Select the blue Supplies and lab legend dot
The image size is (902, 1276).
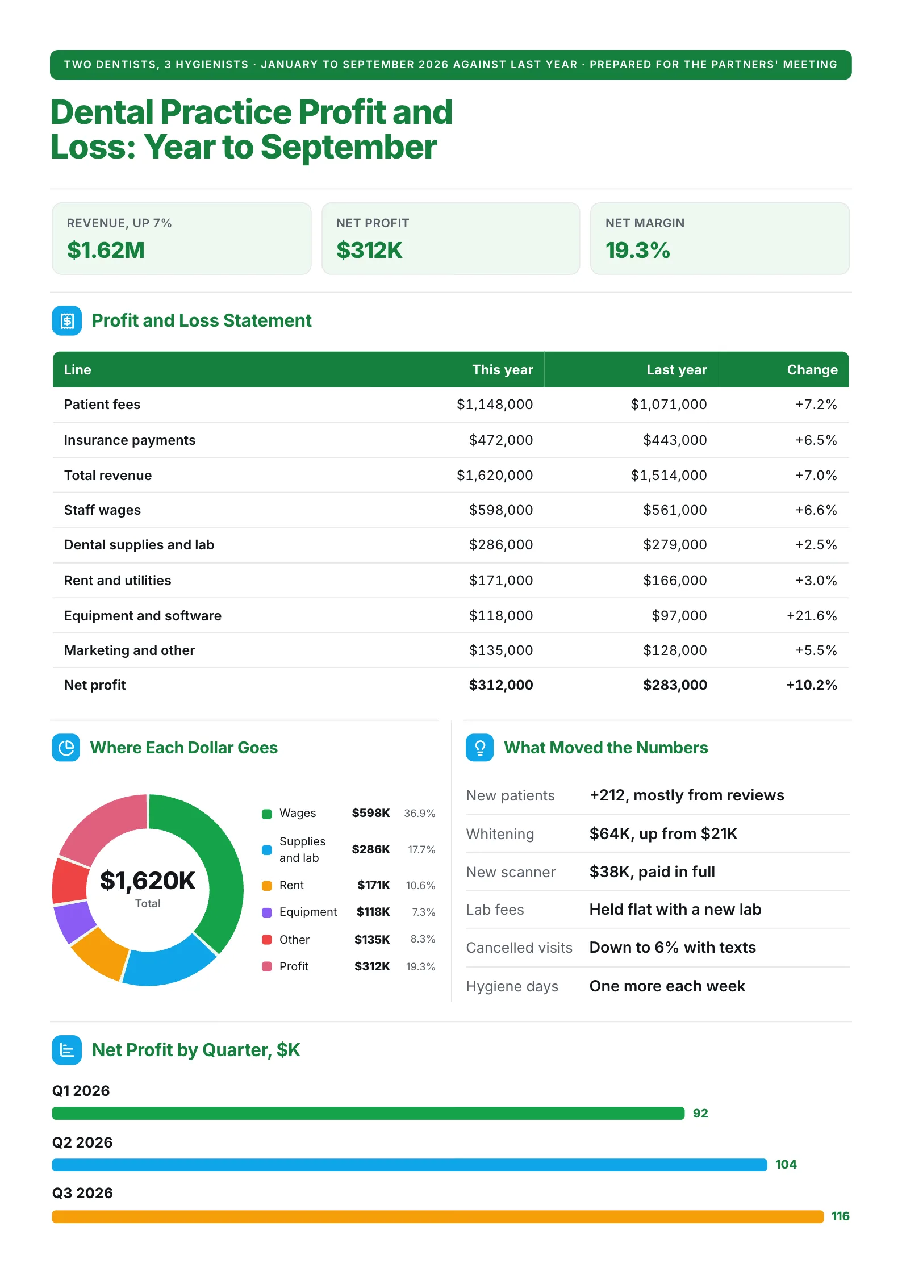(266, 850)
